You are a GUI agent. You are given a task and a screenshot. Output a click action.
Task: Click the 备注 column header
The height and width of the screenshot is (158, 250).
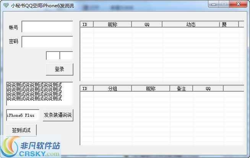[182, 89]
